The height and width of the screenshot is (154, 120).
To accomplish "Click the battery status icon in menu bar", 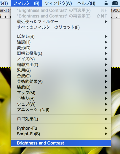I will point(115,3).
